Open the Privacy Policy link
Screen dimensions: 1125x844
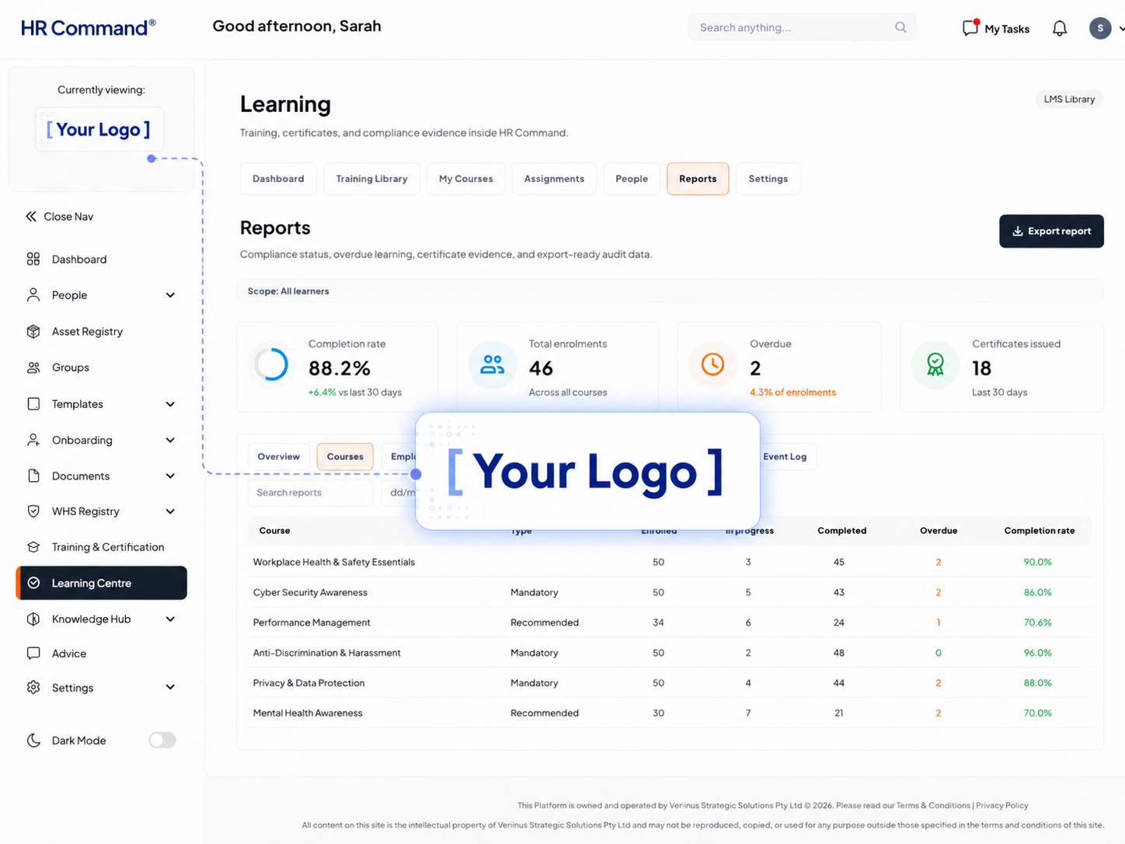click(1002, 805)
